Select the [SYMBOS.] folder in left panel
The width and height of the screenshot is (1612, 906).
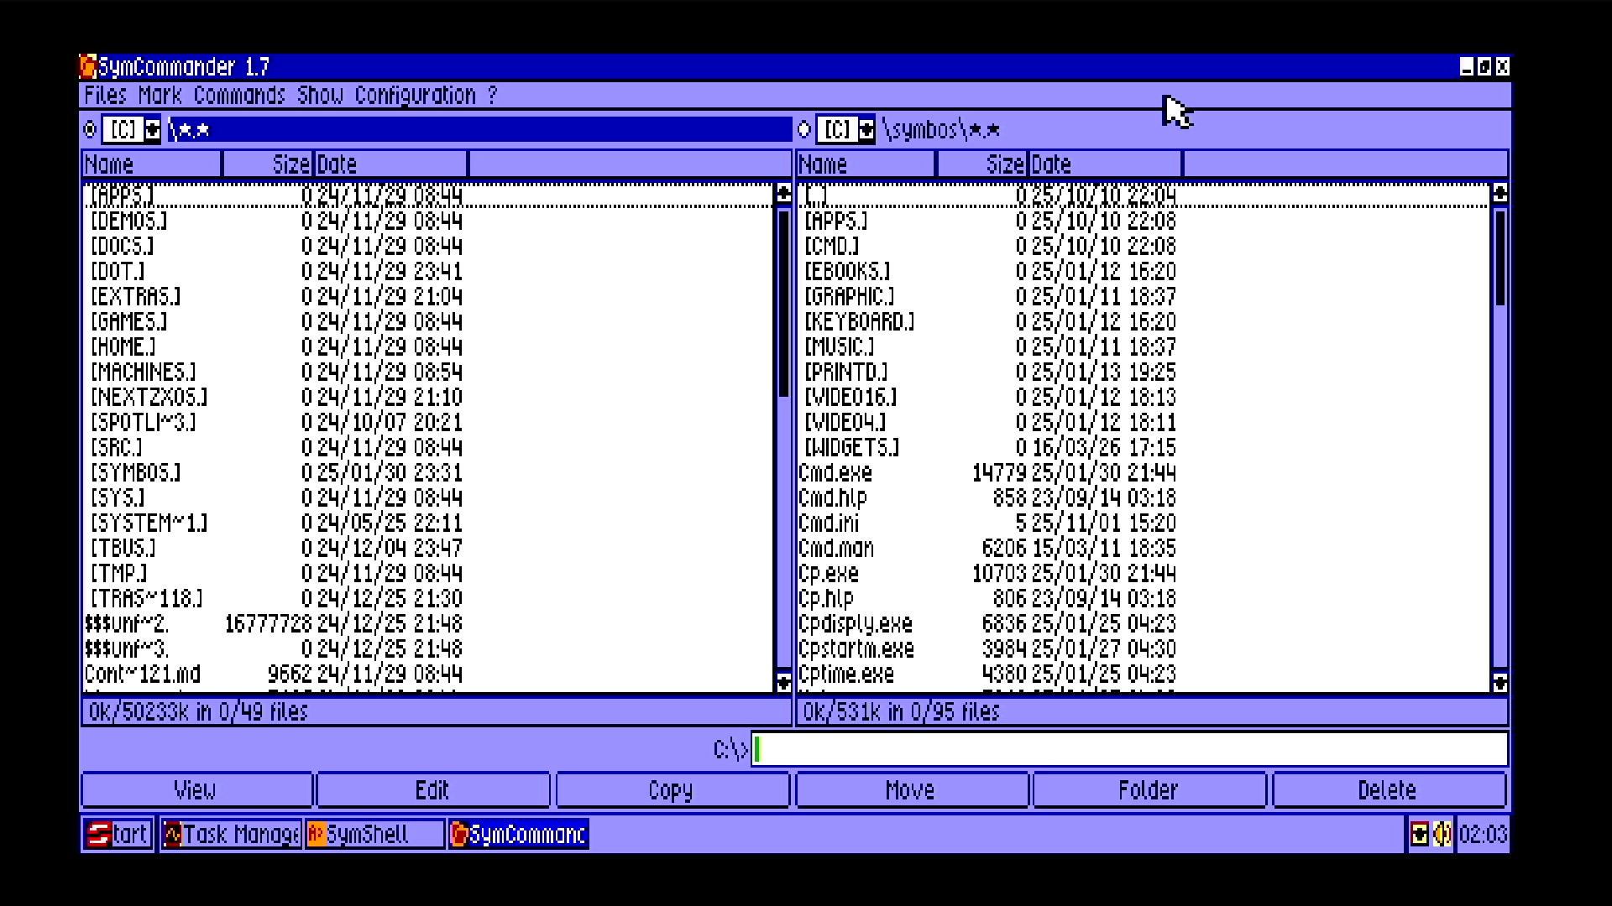tap(135, 473)
